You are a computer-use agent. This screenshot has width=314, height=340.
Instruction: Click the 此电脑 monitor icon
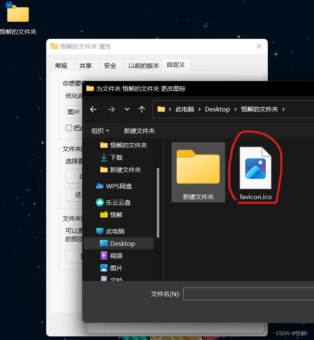click(x=99, y=231)
